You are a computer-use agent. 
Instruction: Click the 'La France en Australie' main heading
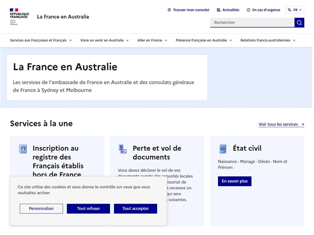(x=65, y=67)
